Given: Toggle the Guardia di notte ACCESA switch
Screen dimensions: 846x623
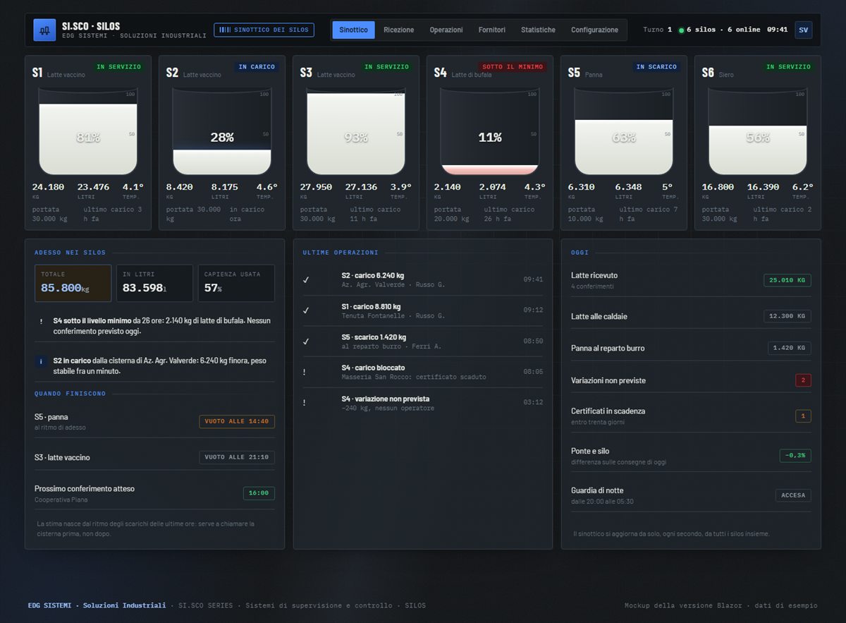Looking at the screenshot, I should pyautogui.click(x=793, y=495).
